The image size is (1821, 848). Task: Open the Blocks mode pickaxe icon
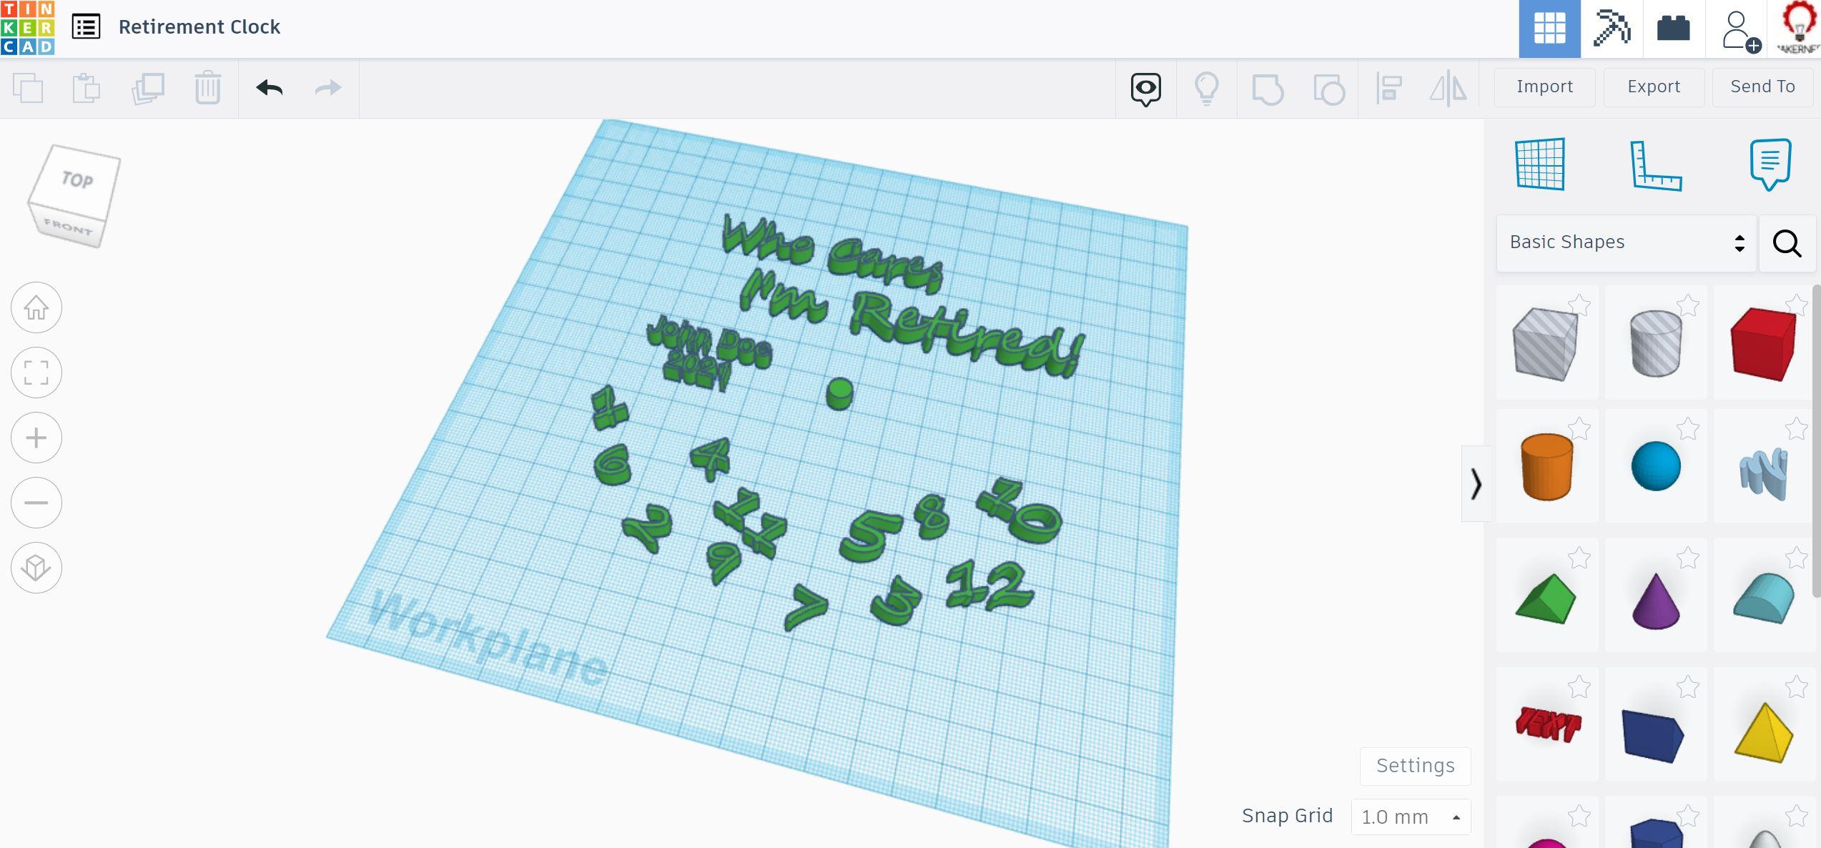point(1612,29)
